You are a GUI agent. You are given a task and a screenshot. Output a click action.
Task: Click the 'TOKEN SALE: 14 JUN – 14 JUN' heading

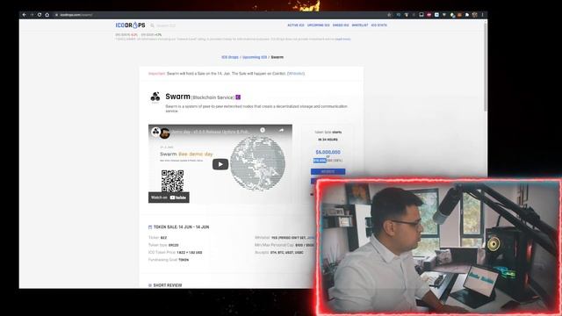(182, 227)
